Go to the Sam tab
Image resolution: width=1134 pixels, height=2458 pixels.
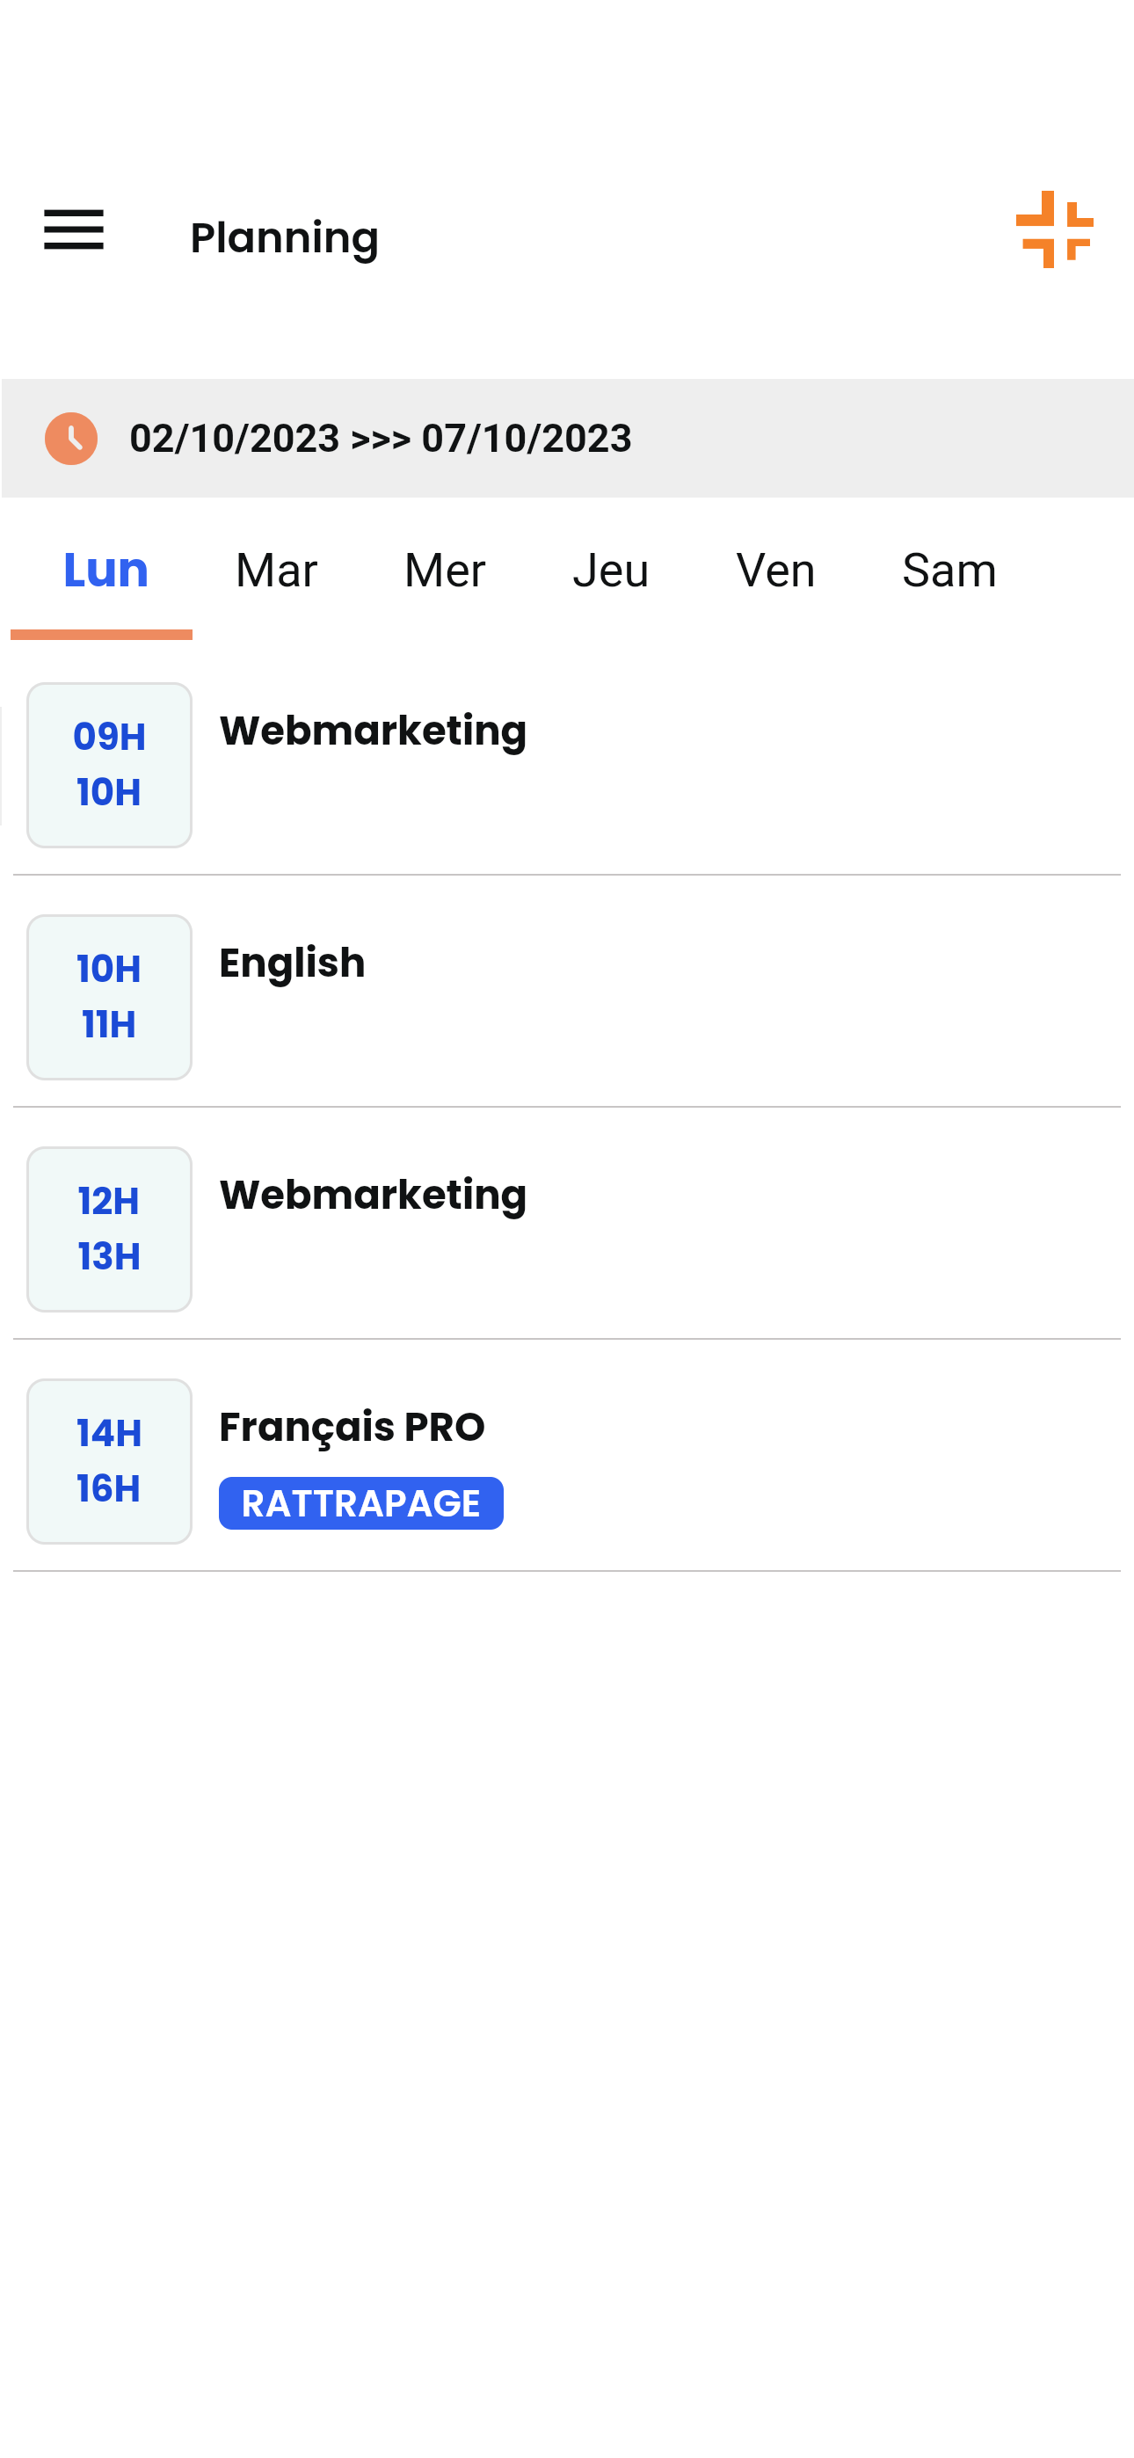[949, 571]
